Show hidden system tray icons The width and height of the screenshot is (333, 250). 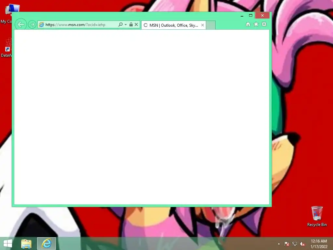click(x=279, y=244)
